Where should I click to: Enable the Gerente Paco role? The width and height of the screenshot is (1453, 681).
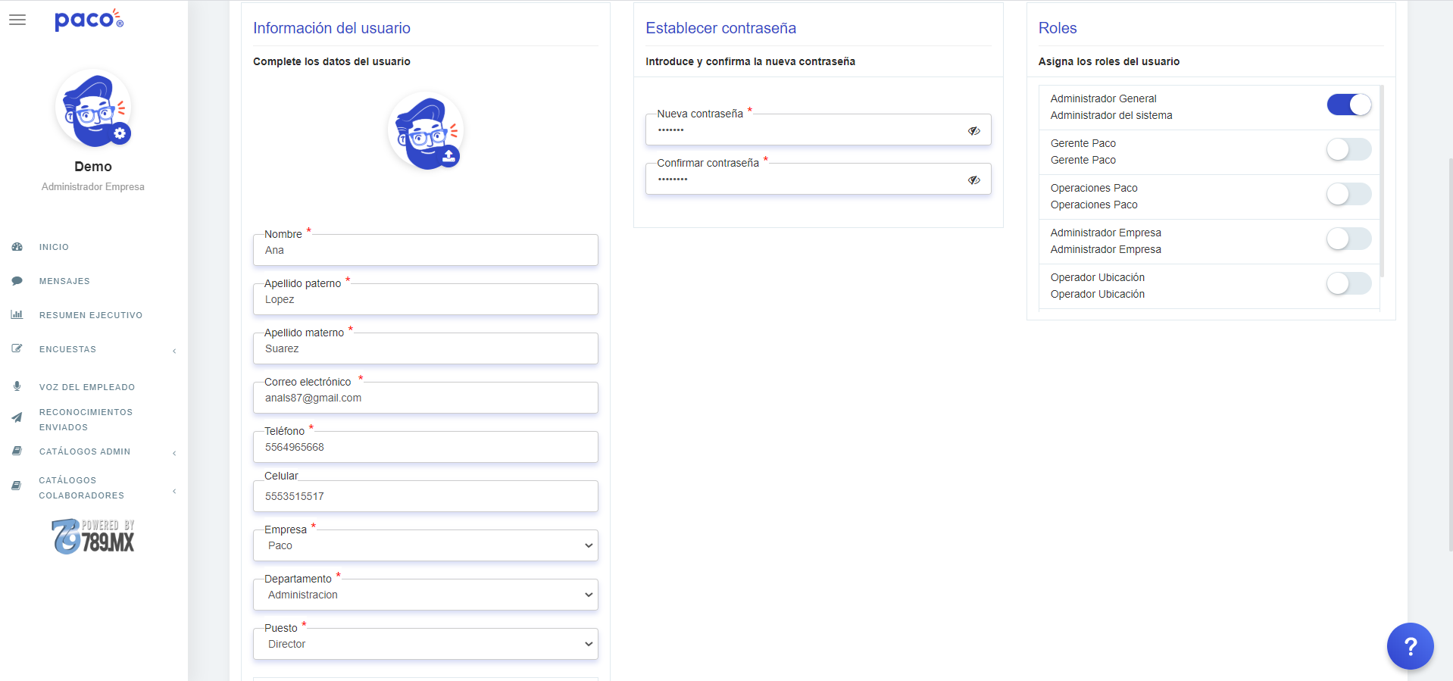click(1348, 149)
